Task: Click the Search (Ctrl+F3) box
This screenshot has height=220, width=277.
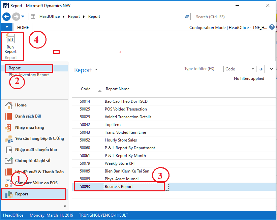Action: (234, 17)
